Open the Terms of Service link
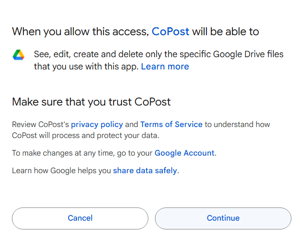The height and width of the screenshot is (240, 302). [x=171, y=124]
